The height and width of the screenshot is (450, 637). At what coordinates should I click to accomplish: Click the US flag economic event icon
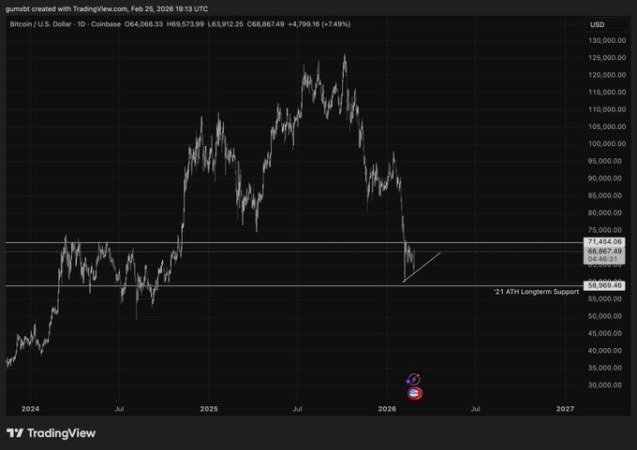414,393
